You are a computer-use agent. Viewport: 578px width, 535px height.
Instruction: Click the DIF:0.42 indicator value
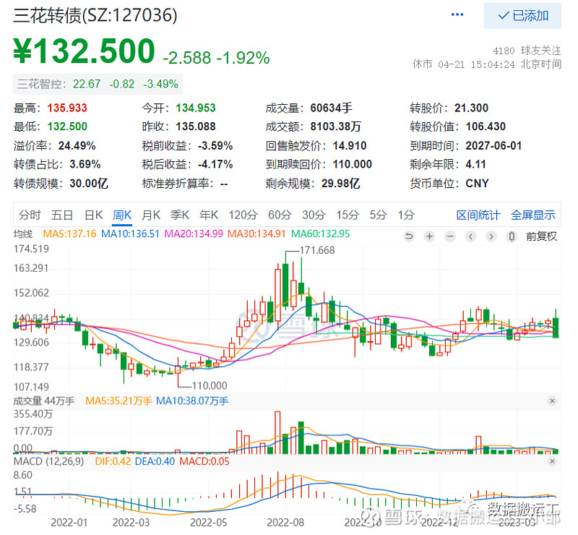pos(113,461)
